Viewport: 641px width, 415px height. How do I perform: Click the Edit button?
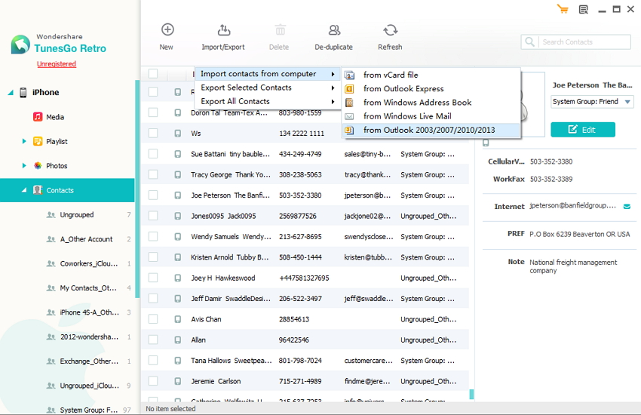tap(582, 130)
